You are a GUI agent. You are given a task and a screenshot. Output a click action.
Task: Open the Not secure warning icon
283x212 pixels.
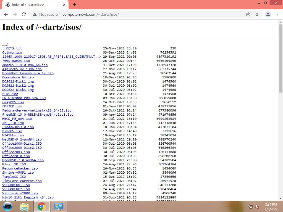pyautogui.click(x=35, y=14)
